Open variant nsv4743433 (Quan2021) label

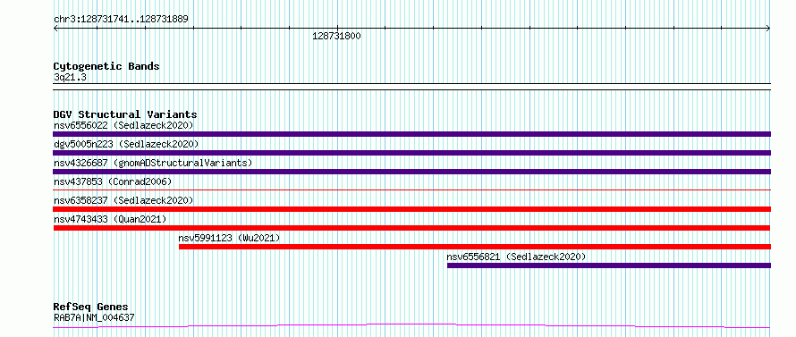(x=110, y=219)
